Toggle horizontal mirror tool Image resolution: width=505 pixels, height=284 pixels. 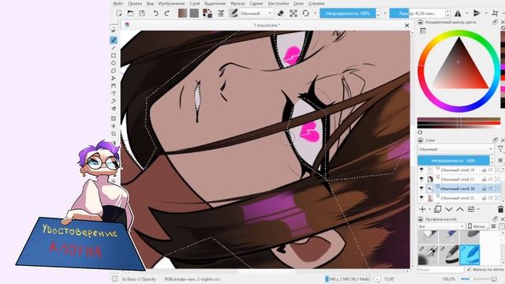pyautogui.click(x=458, y=13)
